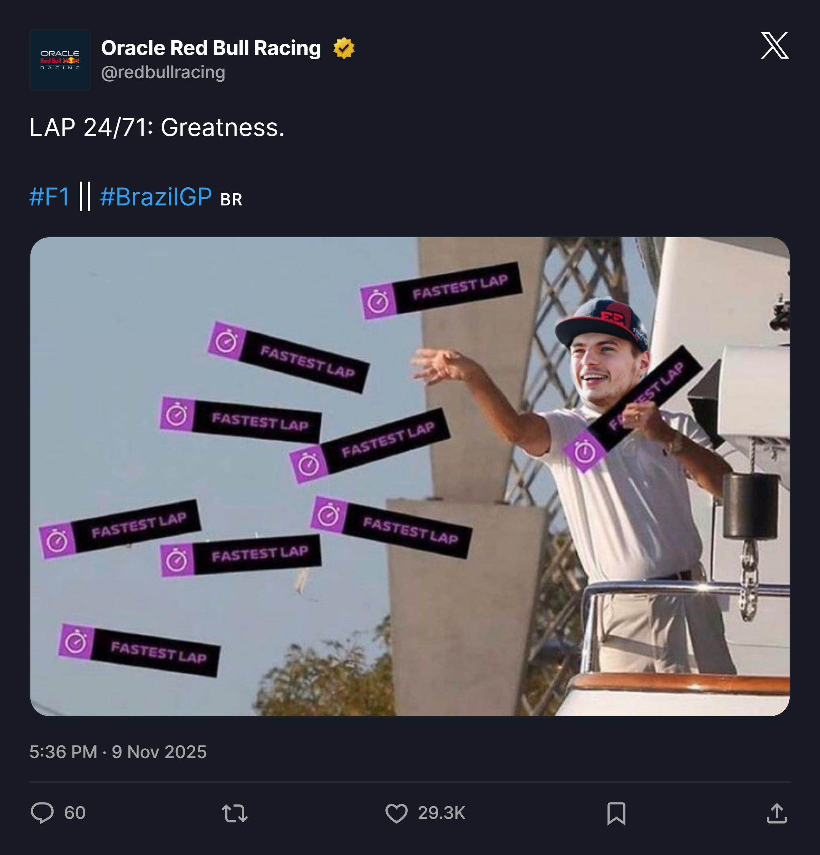Click the 9 Nov 2025 date

click(x=159, y=752)
